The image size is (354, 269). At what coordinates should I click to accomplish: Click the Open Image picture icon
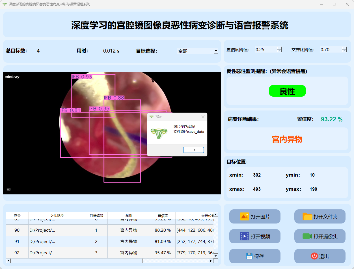coord(244,216)
